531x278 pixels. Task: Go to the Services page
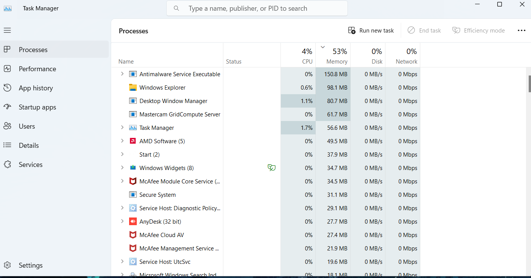click(31, 165)
